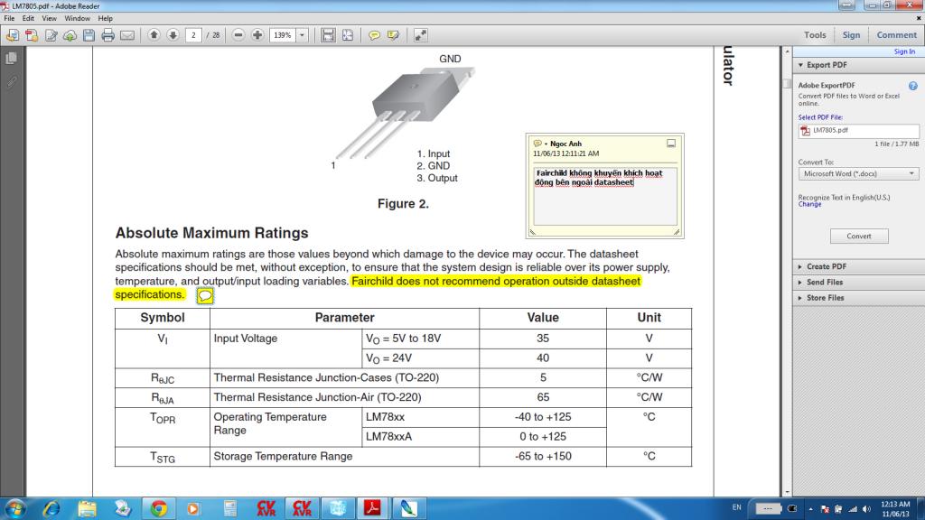Click the cloud upload toolbar icon
This screenshot has width=925, height=520.
(70, 35)
